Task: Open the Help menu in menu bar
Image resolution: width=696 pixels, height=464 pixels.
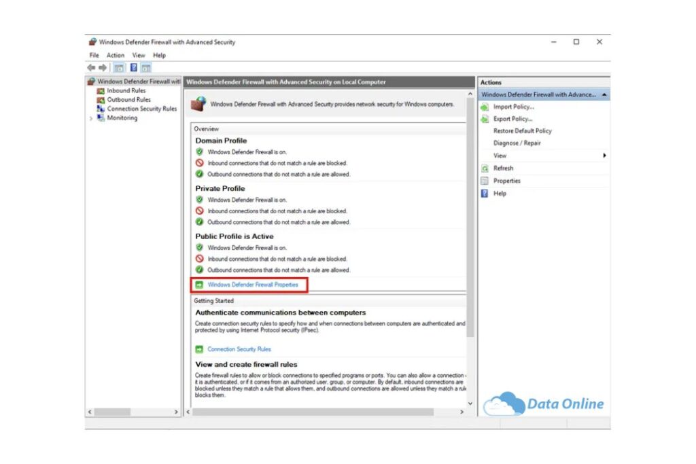Action: coord(159,56)
